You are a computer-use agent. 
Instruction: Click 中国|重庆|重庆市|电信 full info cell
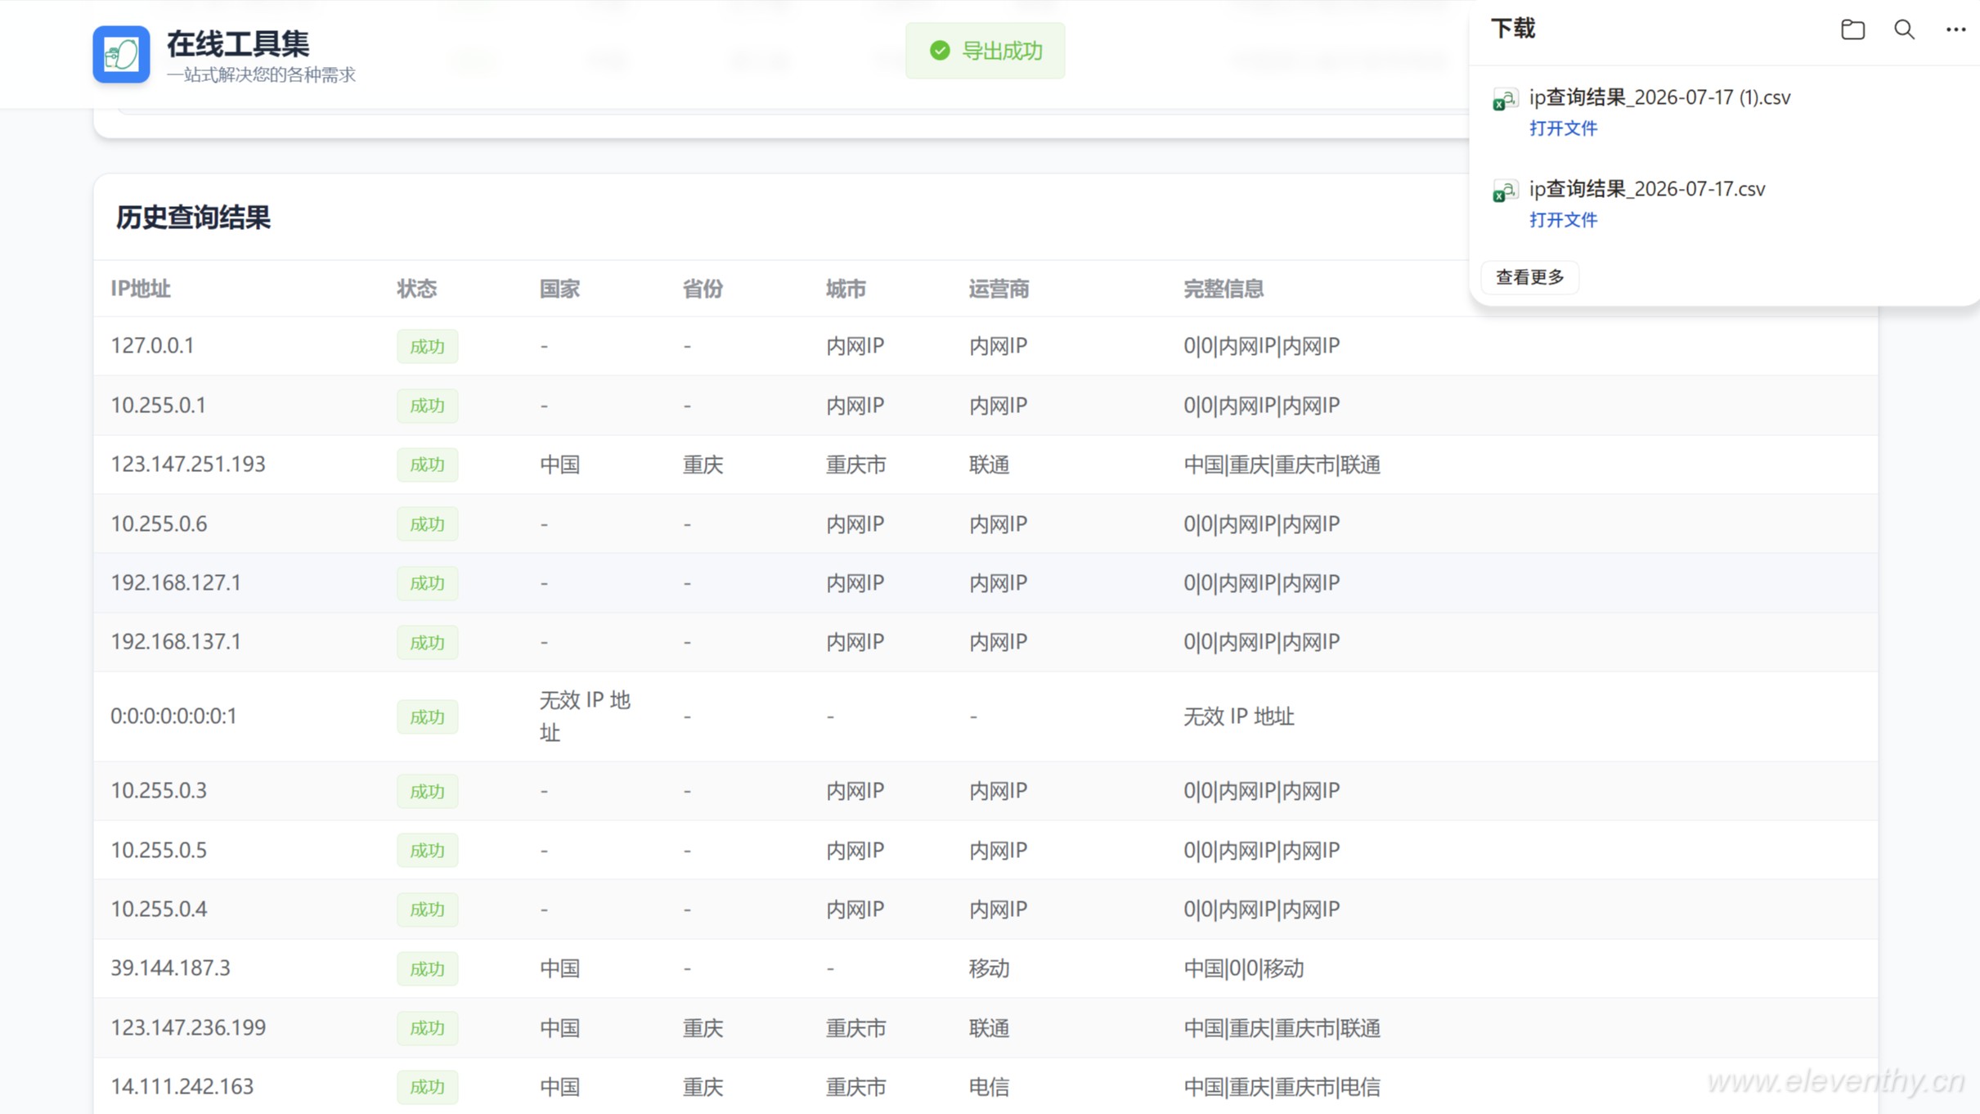(x=1282, y=1087)
